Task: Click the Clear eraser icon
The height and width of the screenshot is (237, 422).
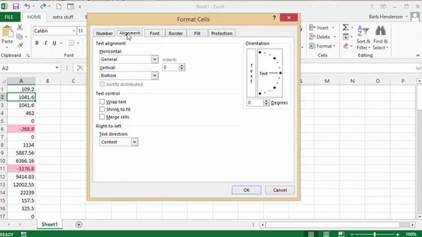Action: click(x=346, y=45)
